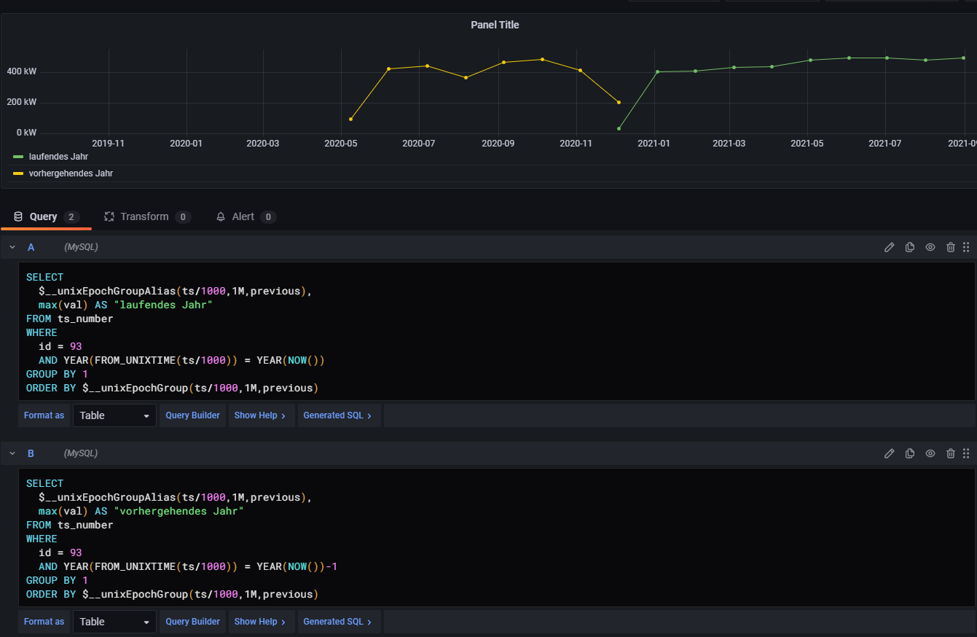Click the drag handle icon of query B

point(966,453)
